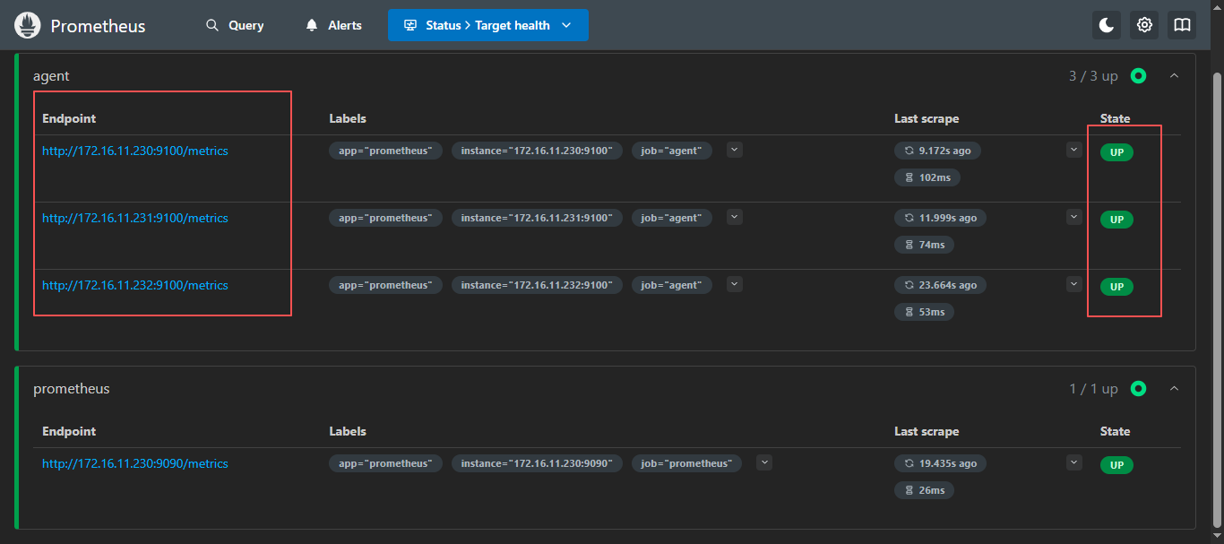1224x544 pixels.
Task: Open http://172.16.11.230:9090/metrics endpoint link
Action: coord(135,463)
